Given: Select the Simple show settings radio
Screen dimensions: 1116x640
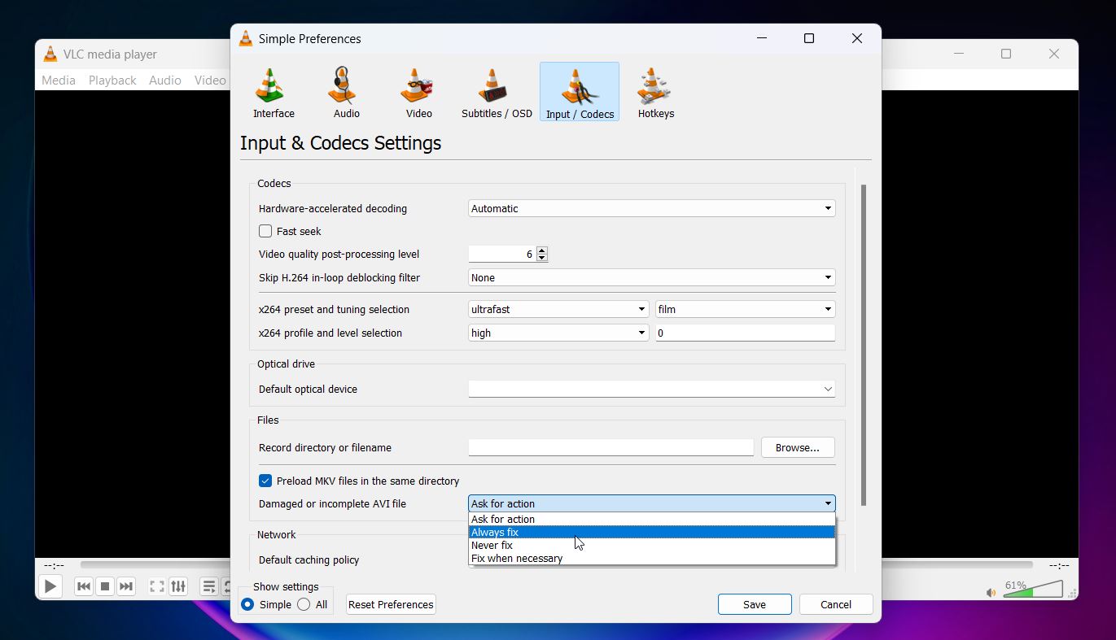Looking at the screenshot, I should [x=247, y=604].
